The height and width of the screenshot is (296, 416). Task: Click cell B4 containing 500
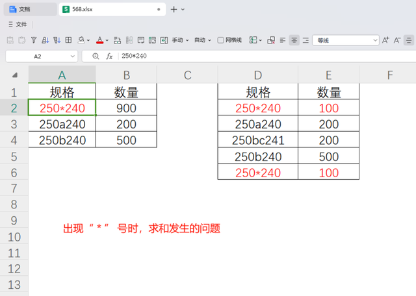click(126, 140)
